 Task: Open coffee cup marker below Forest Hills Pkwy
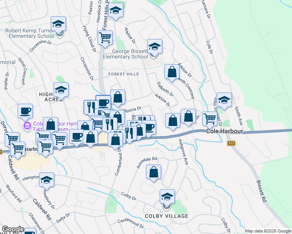103,102
